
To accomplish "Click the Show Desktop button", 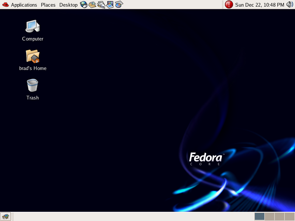I will pyautogui.click(x=6, y=217).
